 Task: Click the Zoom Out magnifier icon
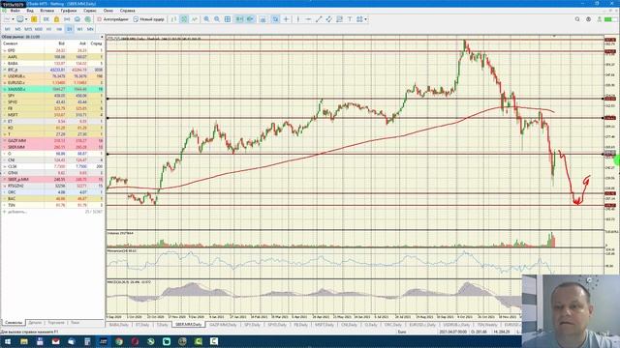[x=217, y=19]
